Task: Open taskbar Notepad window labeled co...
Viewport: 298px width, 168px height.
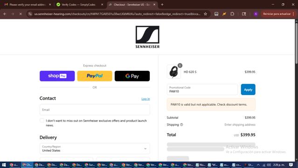Action: point(236,165)
